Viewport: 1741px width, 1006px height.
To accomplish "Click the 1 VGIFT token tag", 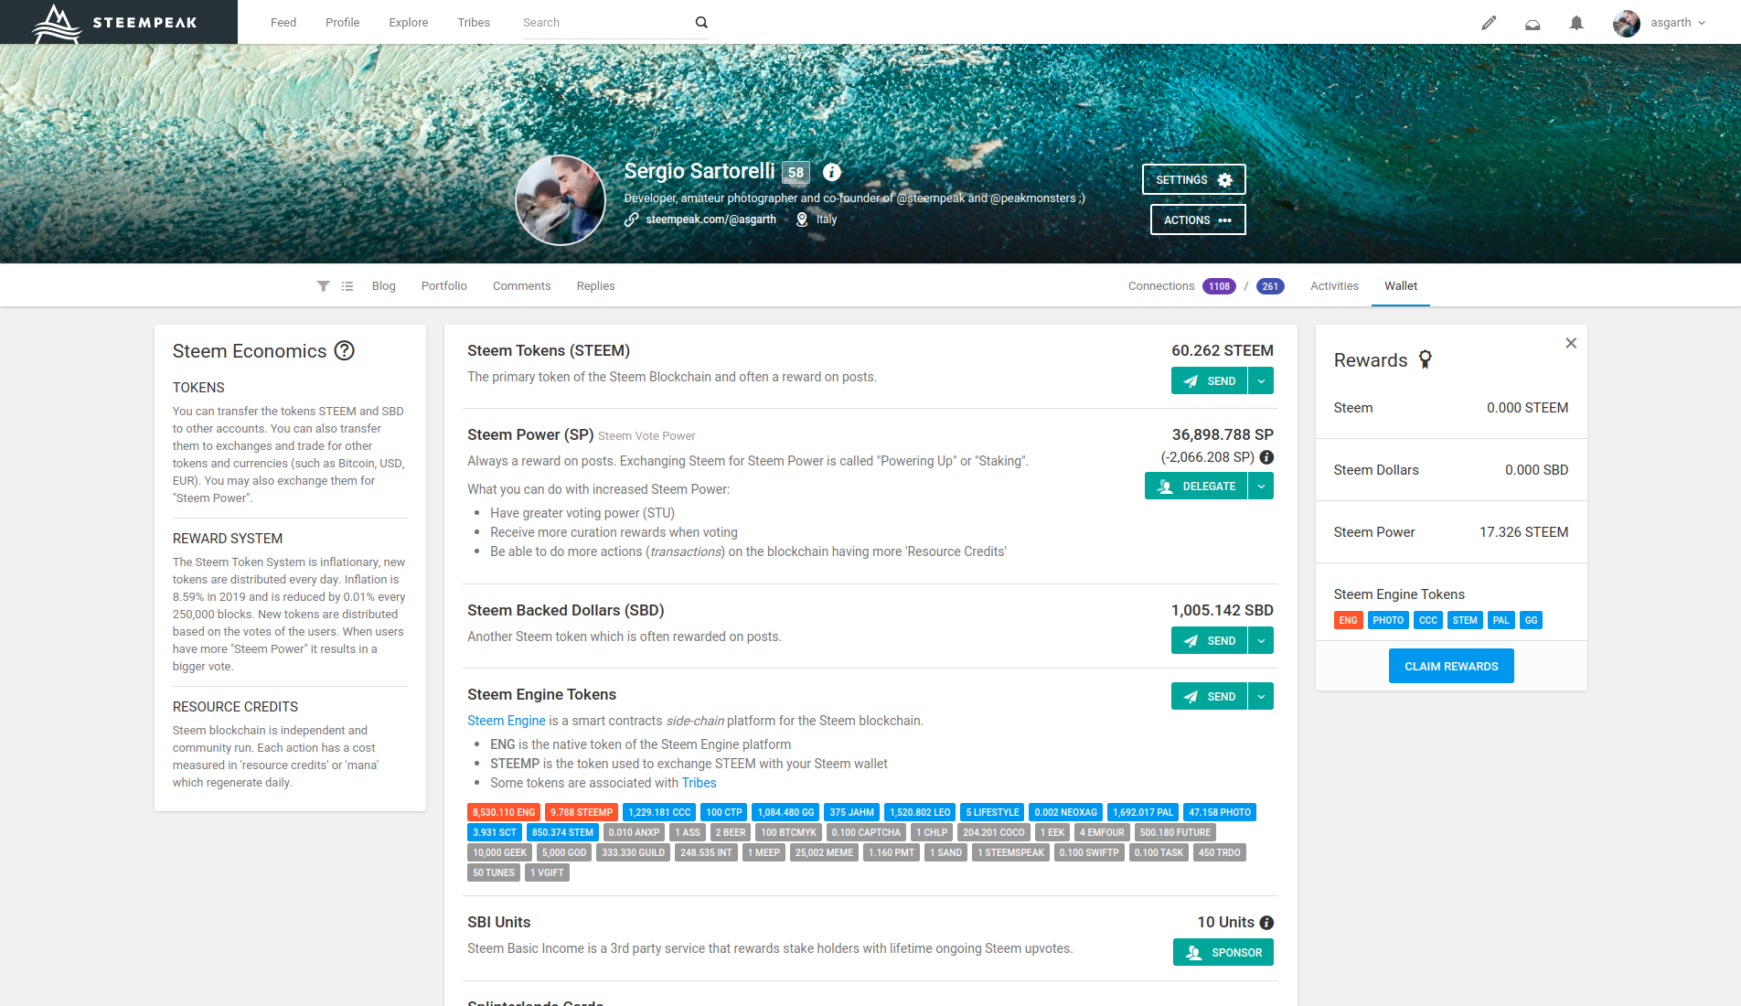I will pyautogui.click(x=548, y=872).
